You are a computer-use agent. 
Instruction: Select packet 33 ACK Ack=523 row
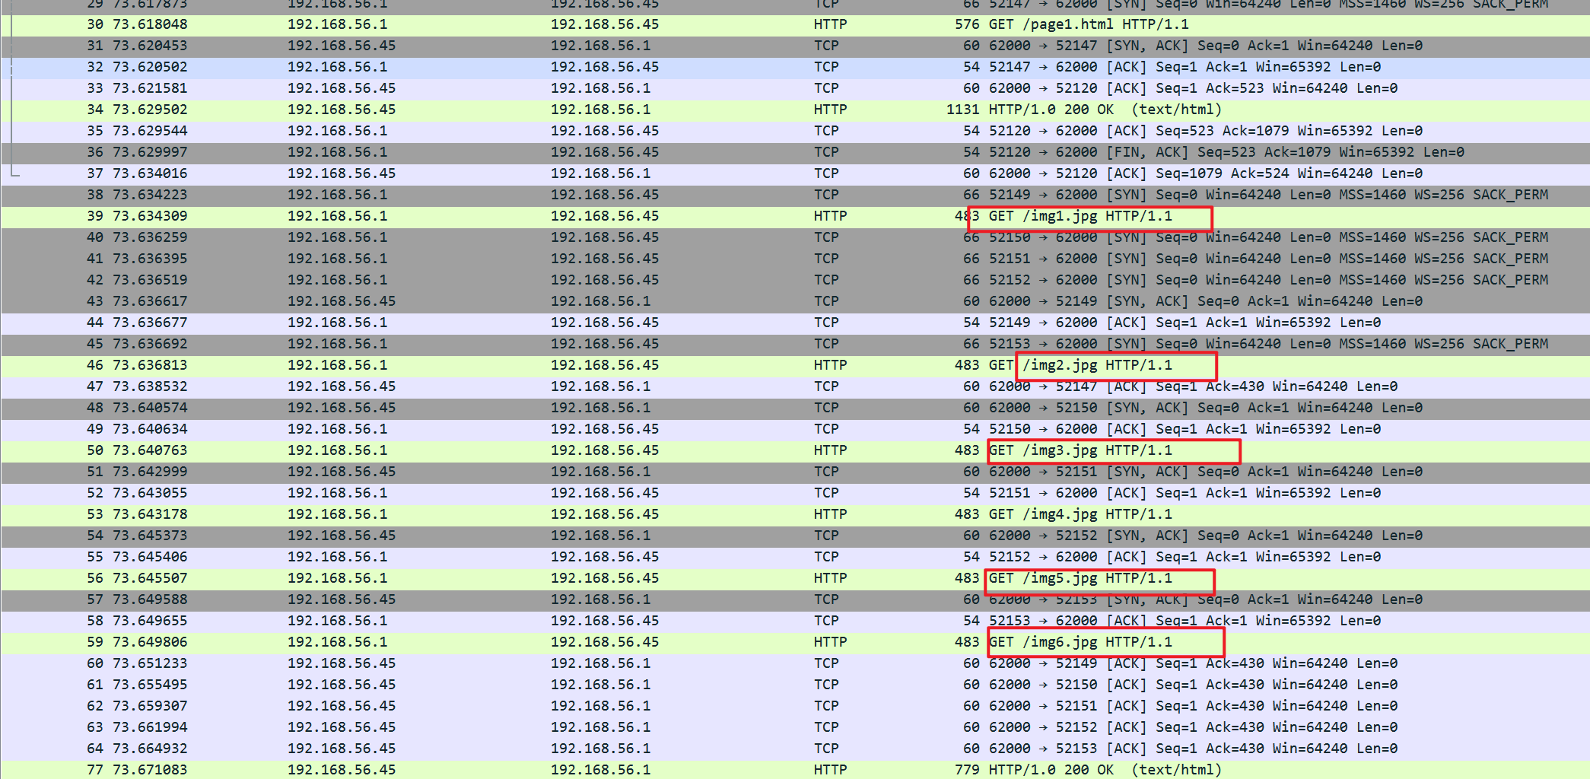tap(795, 88)
